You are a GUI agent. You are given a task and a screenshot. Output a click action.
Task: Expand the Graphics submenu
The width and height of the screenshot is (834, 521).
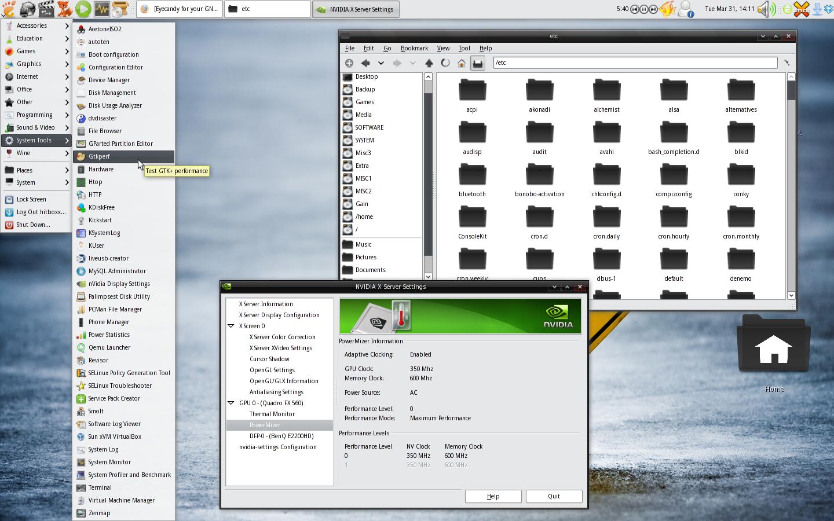coord(36,64)
